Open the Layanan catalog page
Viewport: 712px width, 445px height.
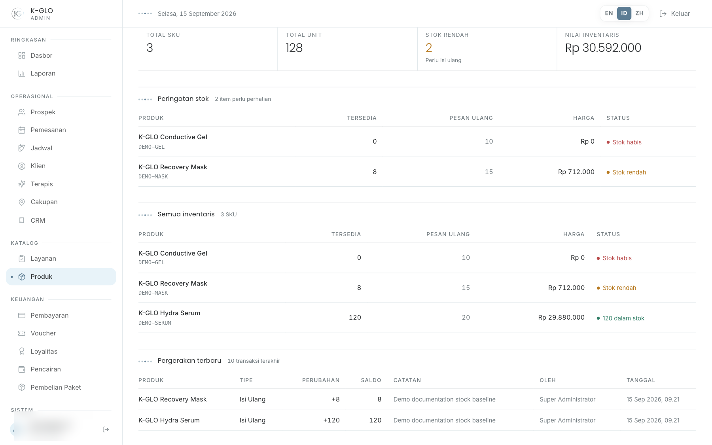61,259
